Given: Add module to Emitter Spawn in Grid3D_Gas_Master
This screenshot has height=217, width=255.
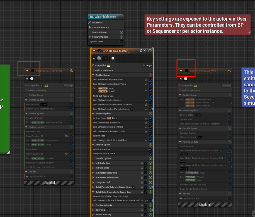Looking at the screenshot, I should tap(150, 75).
